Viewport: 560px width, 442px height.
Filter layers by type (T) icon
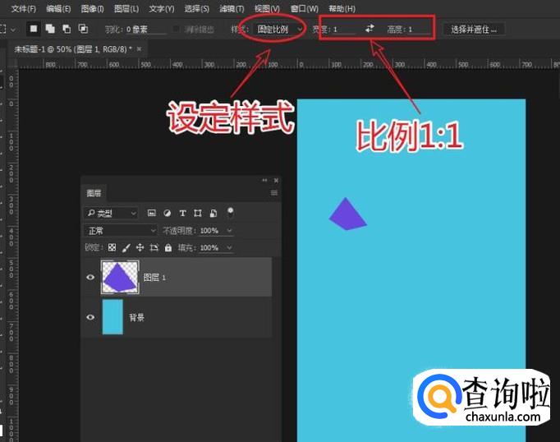point(182,213)
